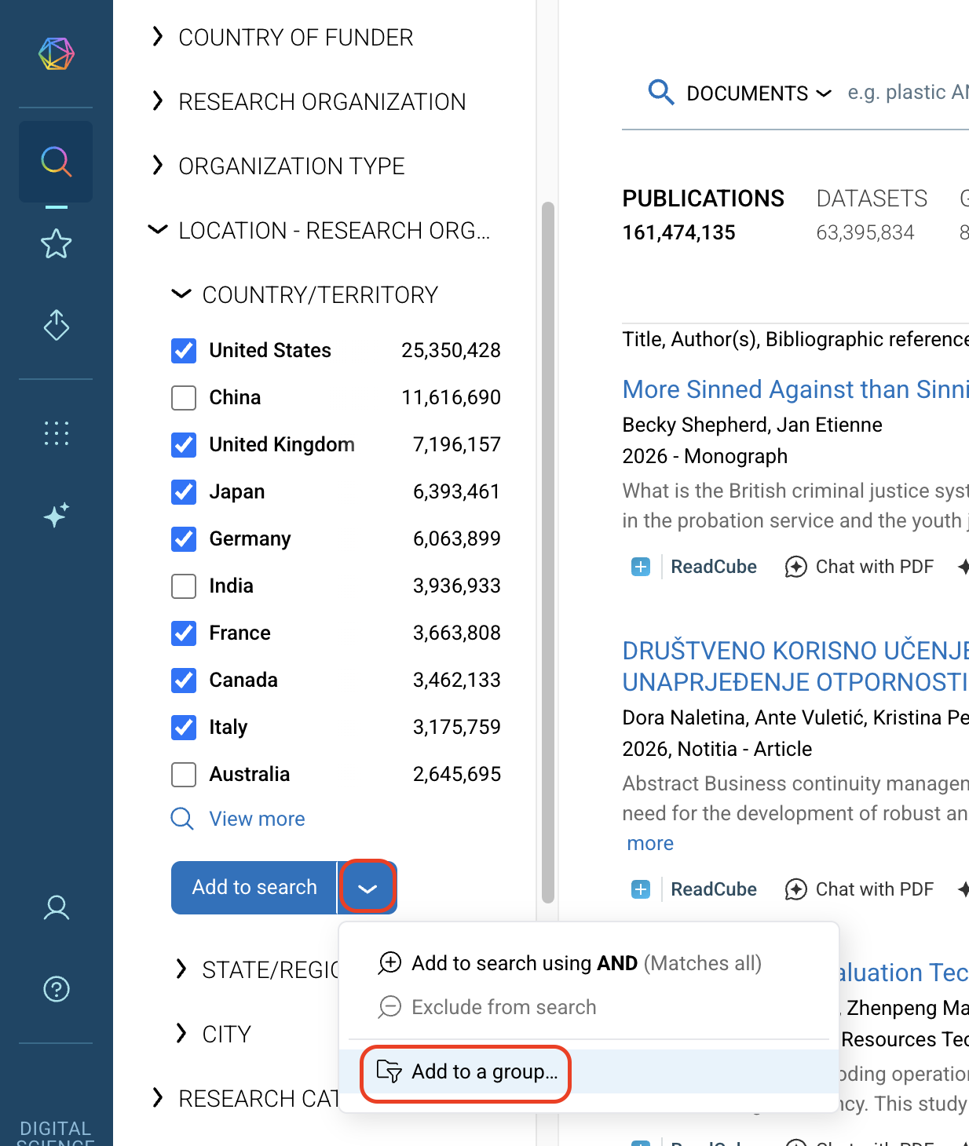The height and width of the screenshot is (1146, 969).
Task: Enable the Australia checkbox
Action: [184, 775]
